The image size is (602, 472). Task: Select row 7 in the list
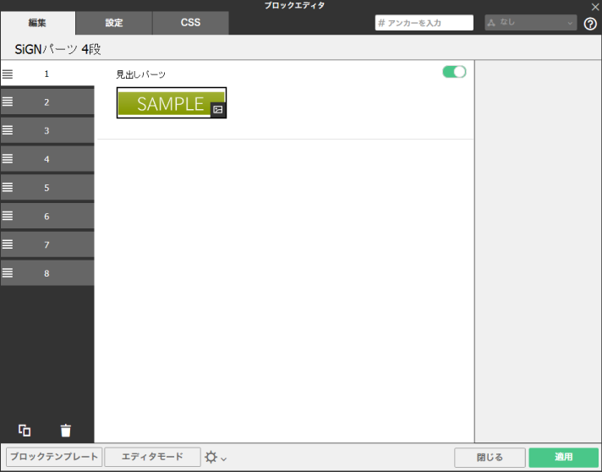(x=47, y=244)
